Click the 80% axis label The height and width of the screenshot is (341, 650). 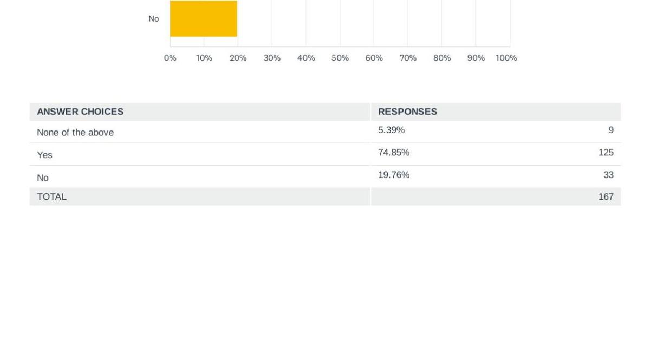tap(442, 58)
